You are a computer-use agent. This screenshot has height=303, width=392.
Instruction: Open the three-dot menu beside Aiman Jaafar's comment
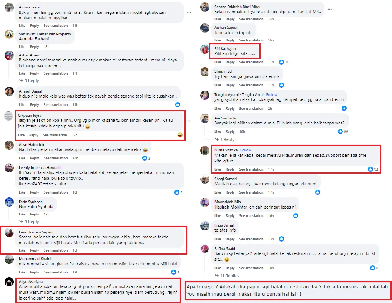(189, 13)
